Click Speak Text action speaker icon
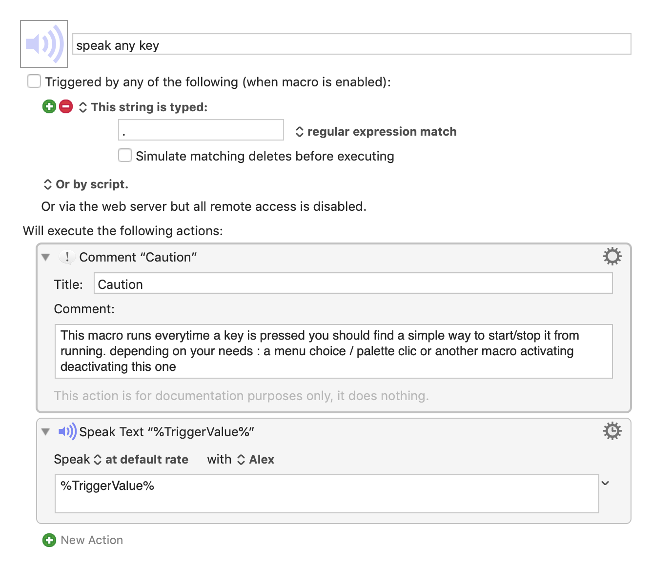 click(x=67, y=431)
